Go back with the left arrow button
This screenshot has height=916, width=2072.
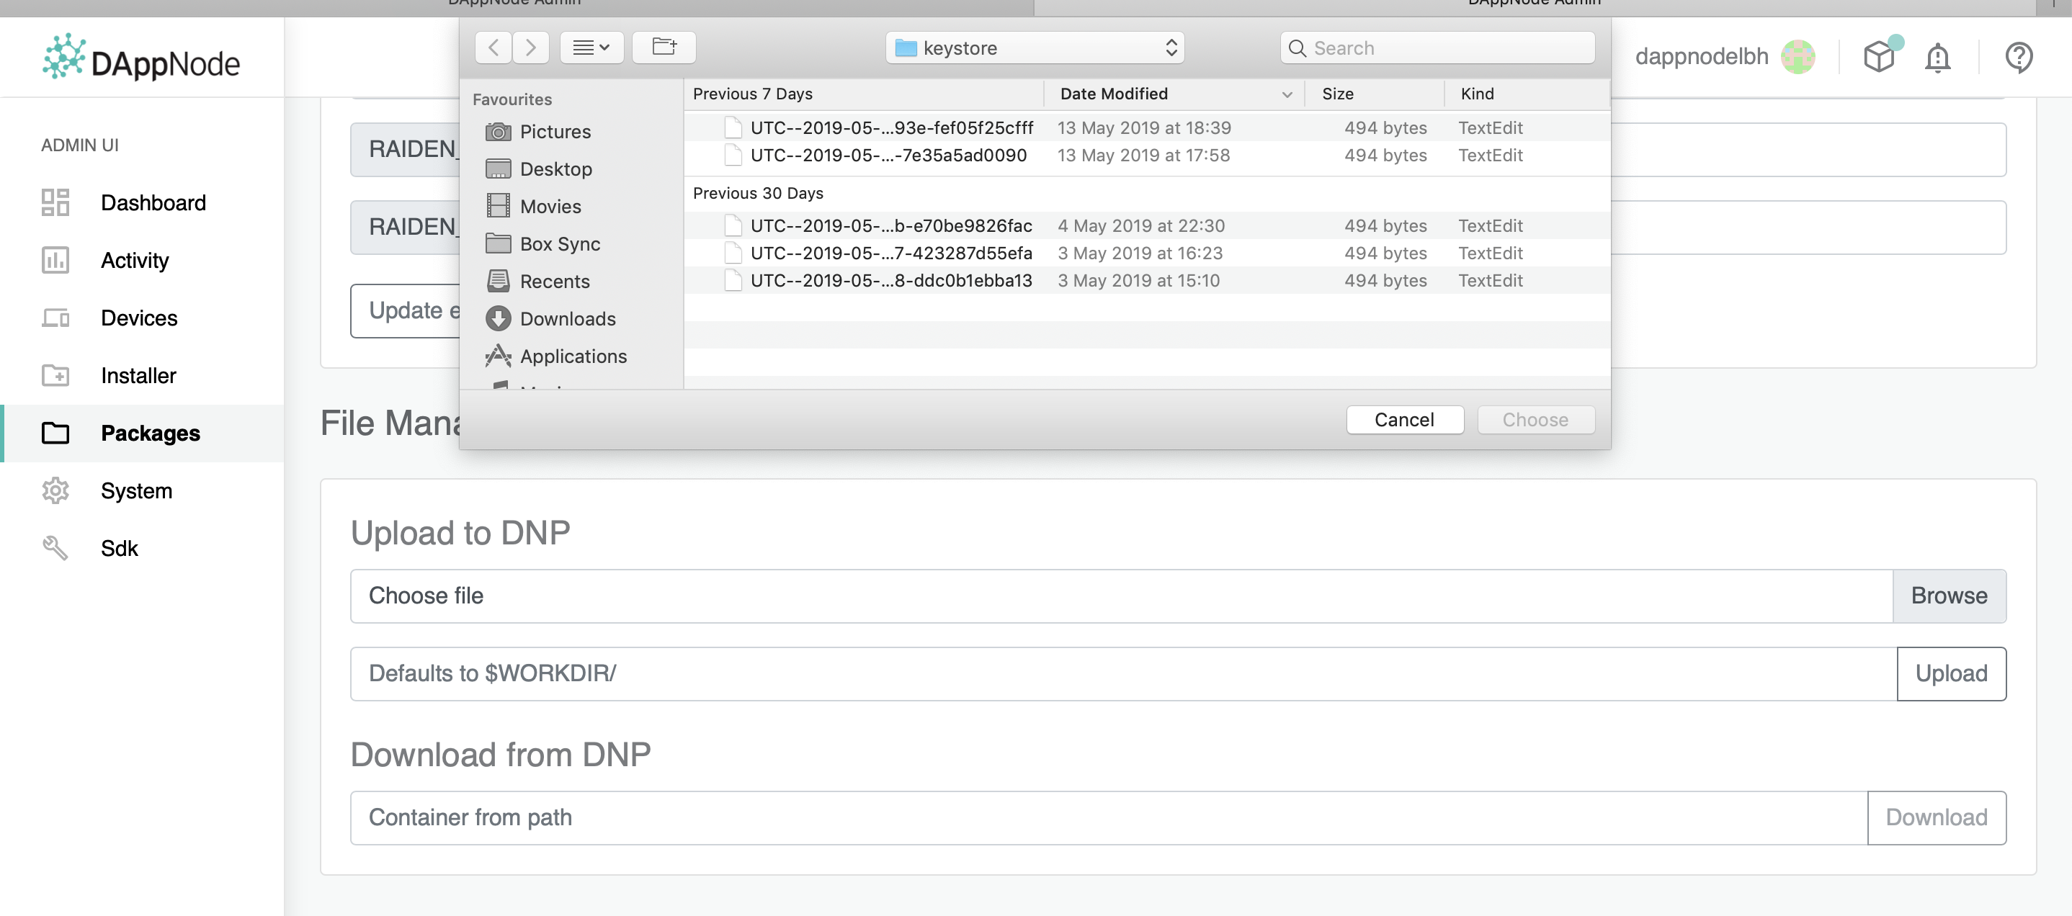coord(493,48)
